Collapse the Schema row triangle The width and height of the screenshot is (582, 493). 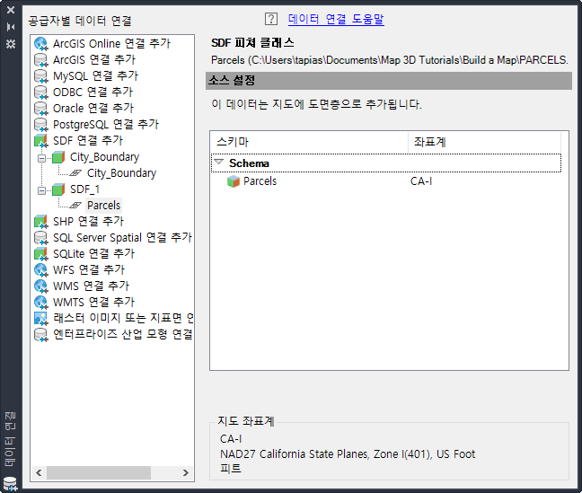point(219,162)
